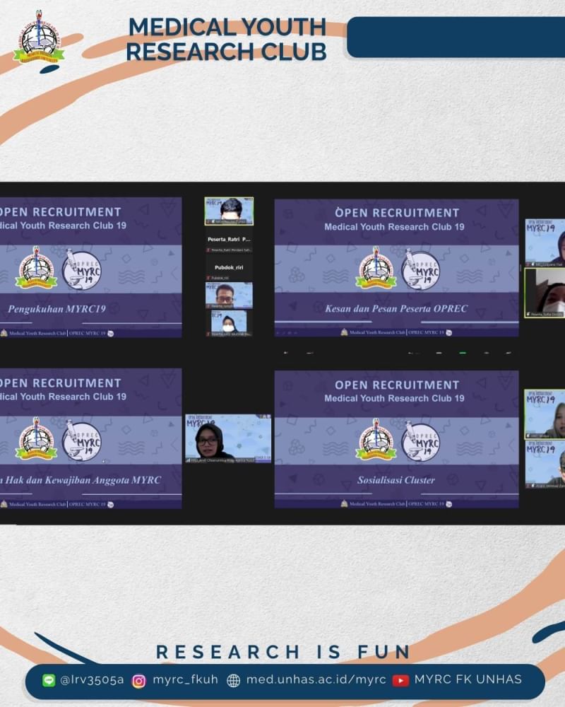Select OPREC MYRC 19 round logo on Pengukuhan slide
Screen dimensions: 565x707
click(x=81, y=269)
